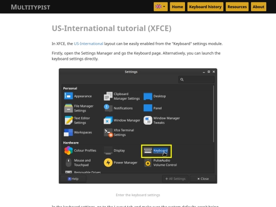Click the All Settings button

click(x=175, y=179)
